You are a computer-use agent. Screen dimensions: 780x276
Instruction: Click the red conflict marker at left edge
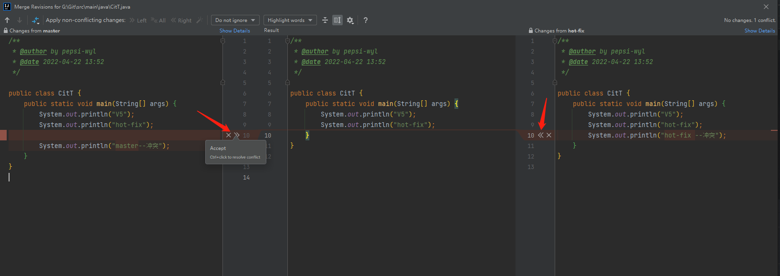click(3, 135)
